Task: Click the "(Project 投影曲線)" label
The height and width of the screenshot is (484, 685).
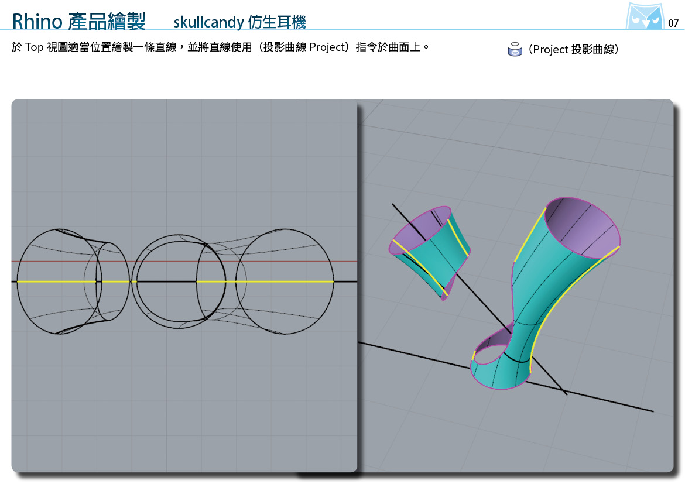Action: pyautogui.click(x=573, y=49)
